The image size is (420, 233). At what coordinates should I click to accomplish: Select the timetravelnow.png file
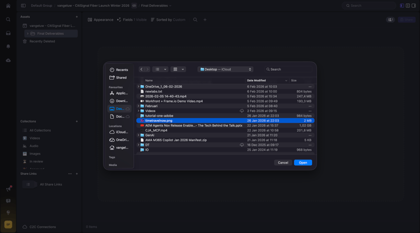pos(225,120)
